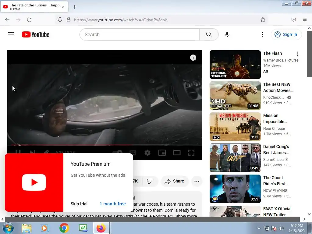The height and width of the screenshot is (234, 312).
Task: Close The Fate of the Furious tab
Action: pyautogui.click(x=63, y=7)
